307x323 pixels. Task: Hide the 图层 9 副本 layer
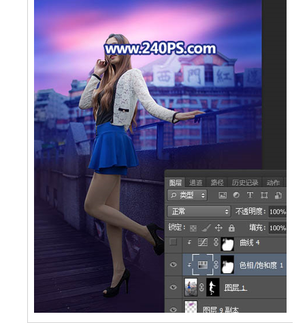174,309
